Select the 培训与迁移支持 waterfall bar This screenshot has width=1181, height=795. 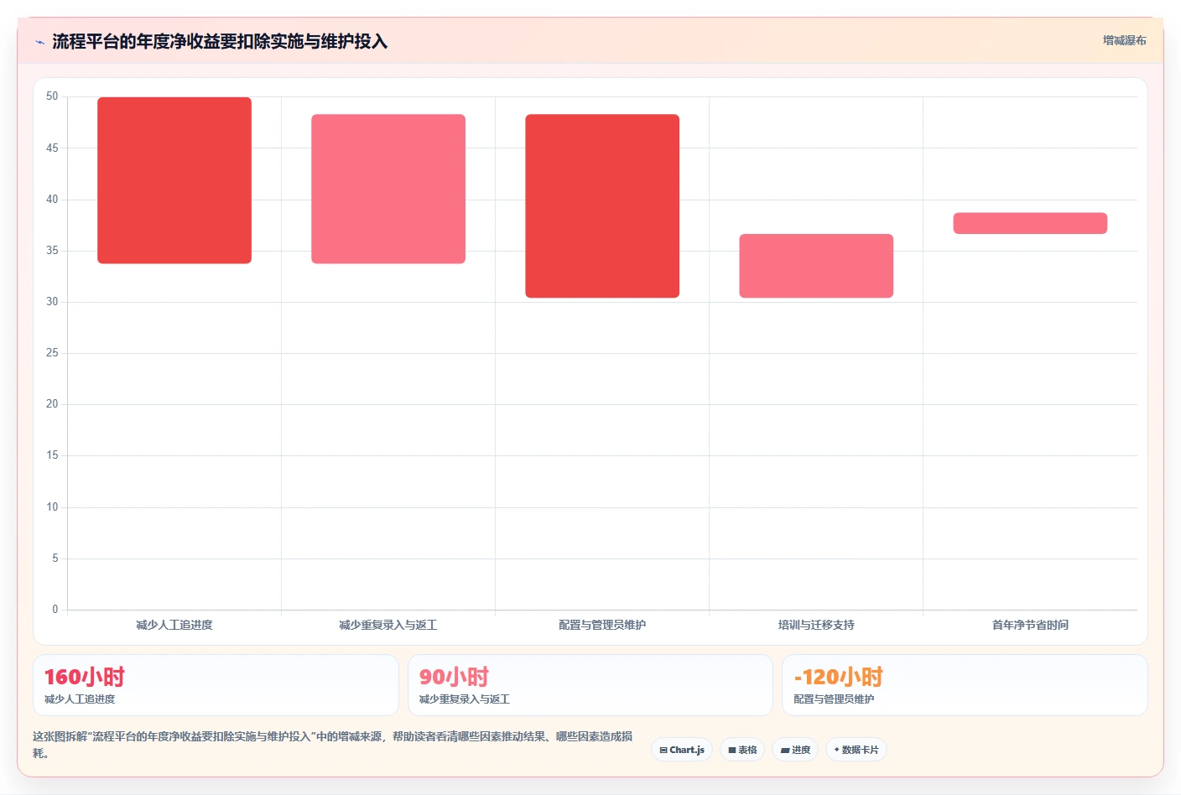click(x=816, y=266)
